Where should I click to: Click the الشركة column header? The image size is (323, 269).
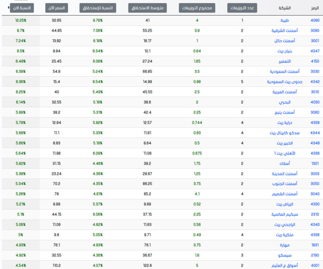click(x=285, y=8)
